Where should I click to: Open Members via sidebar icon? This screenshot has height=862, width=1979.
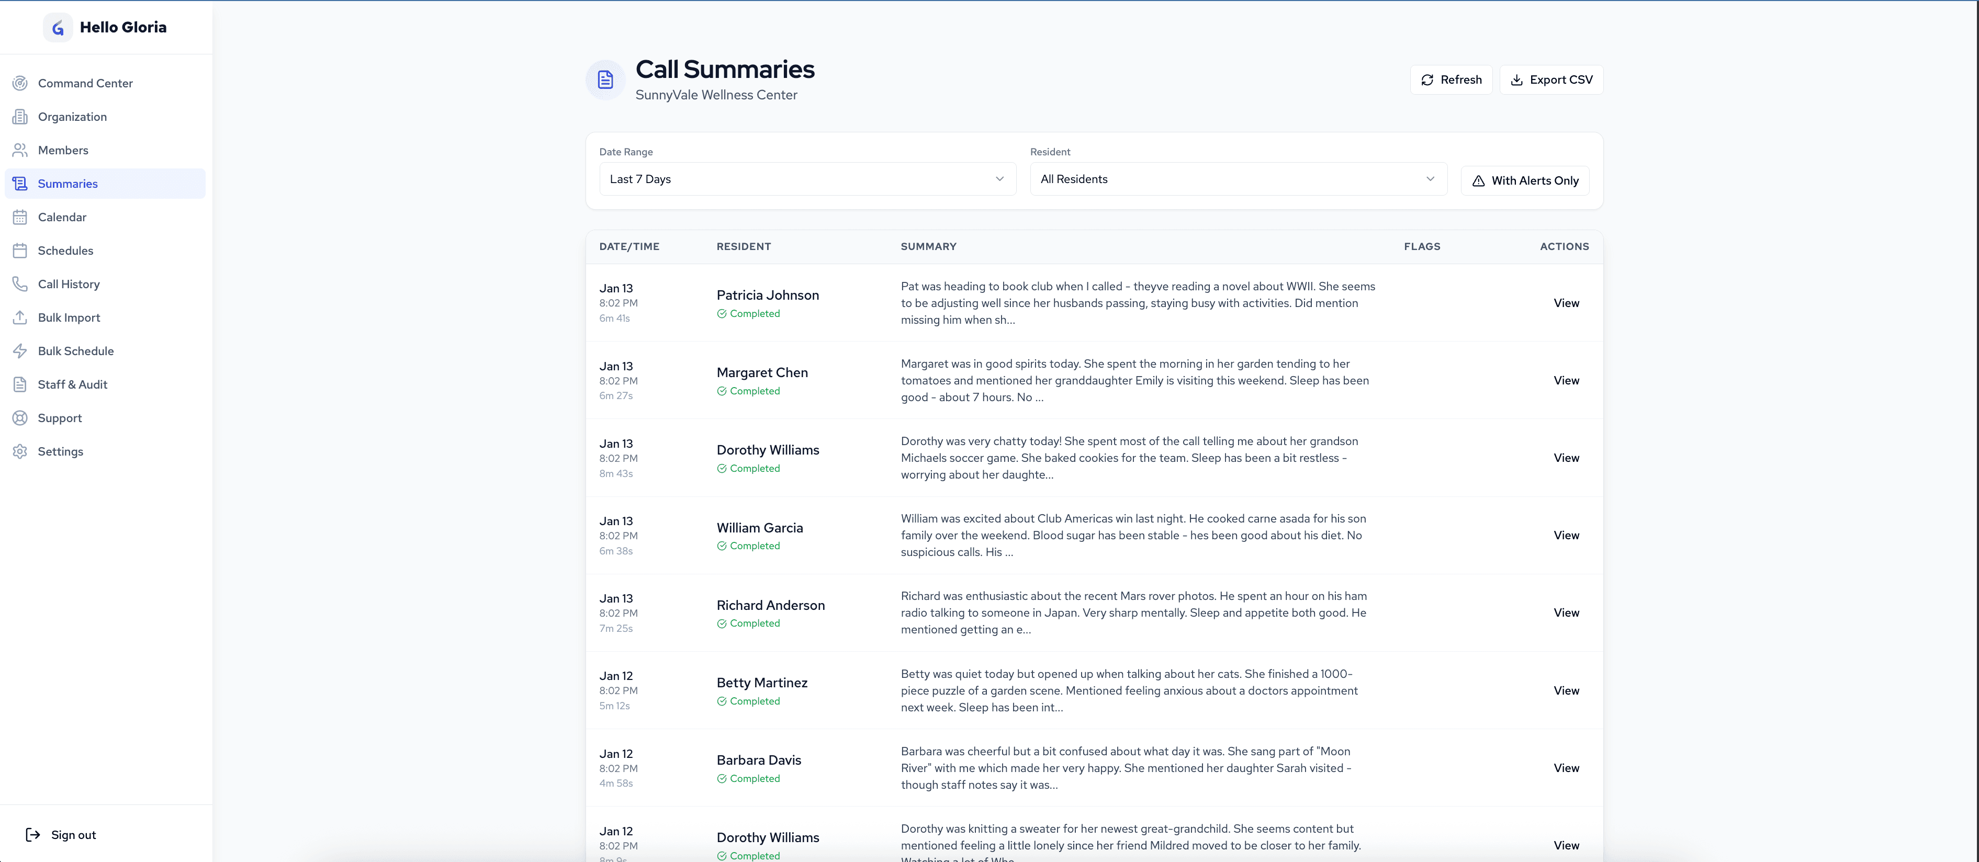[20, 150]
